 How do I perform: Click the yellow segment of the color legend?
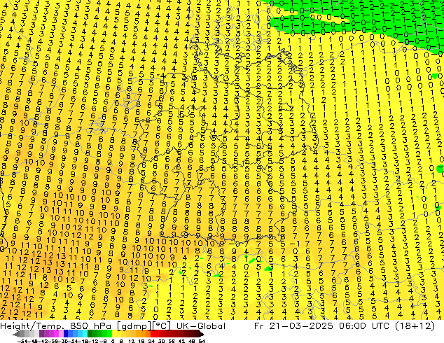[x=114, y=334]
